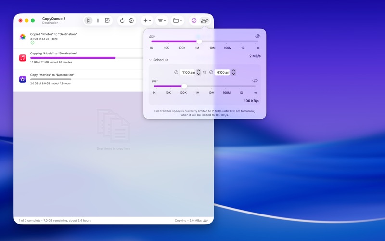Start the queue with the play button

point(89,20)
